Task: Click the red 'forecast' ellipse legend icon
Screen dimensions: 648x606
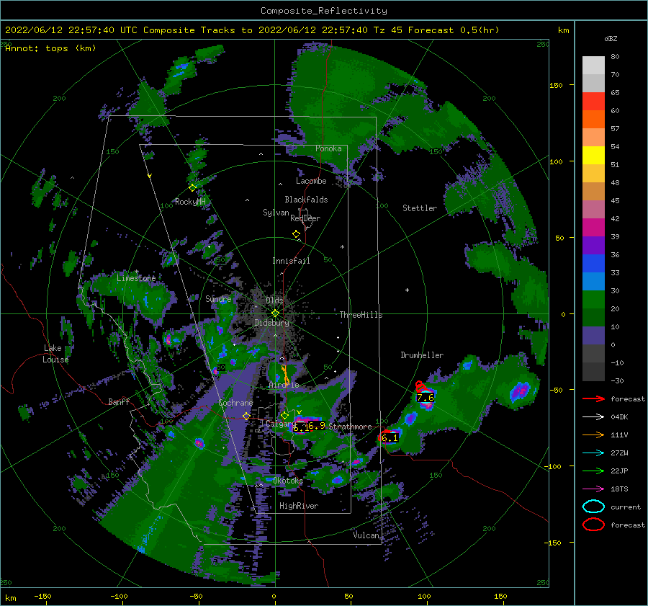Action: pos(593,525)
